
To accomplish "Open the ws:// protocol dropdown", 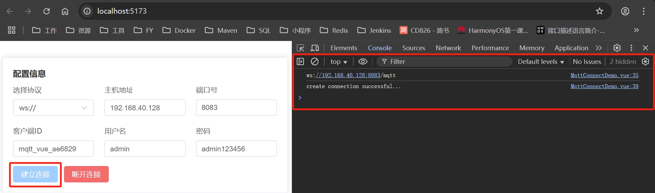I will tap(53, 108).
